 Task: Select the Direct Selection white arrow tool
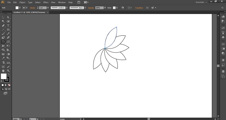[8, 17]
